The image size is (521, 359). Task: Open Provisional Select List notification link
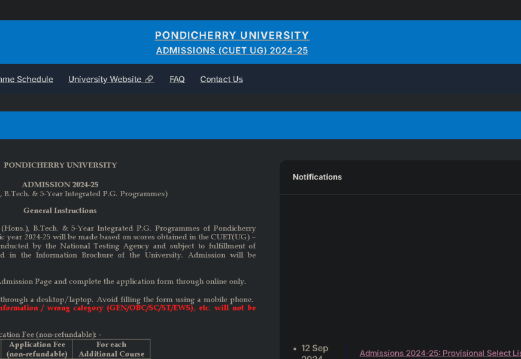[440, 354]
